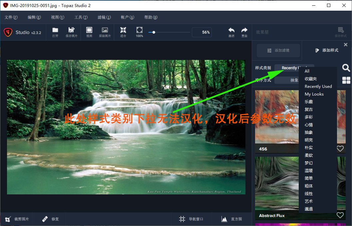Open the 工具(T) menu
Viewport: 352px width, 226px height.
coord(81,17)
